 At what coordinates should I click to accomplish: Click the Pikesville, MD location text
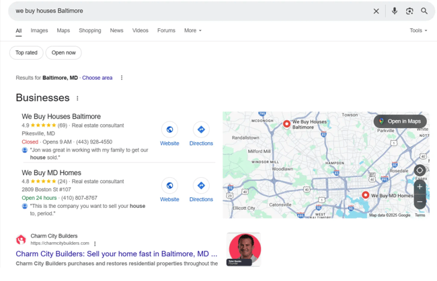(38, 133)
